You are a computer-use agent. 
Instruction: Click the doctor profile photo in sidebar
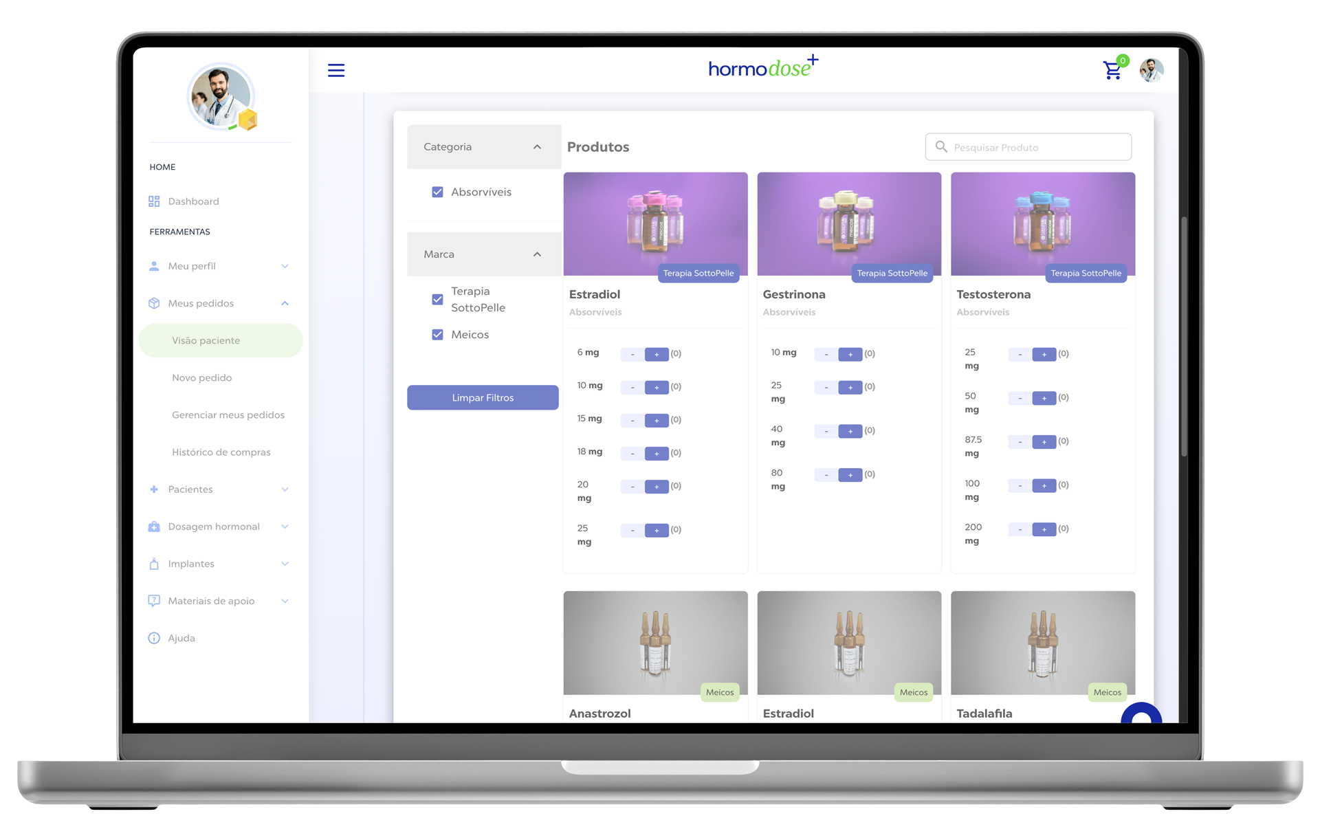click(x=220, y=97)
